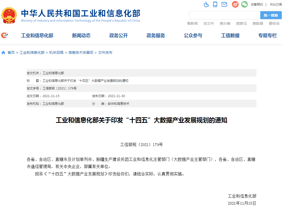Click the email envelope icon
The height and width of the screenshot is (208, 283).
pos(224,4)
